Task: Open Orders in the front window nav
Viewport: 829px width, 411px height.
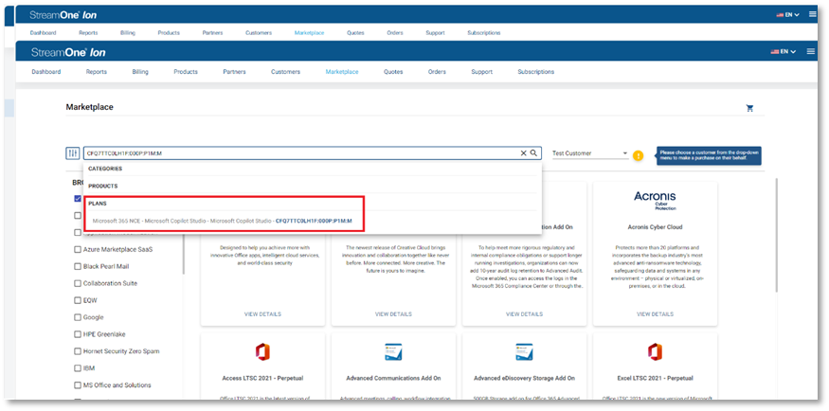Action: (437, 72)
